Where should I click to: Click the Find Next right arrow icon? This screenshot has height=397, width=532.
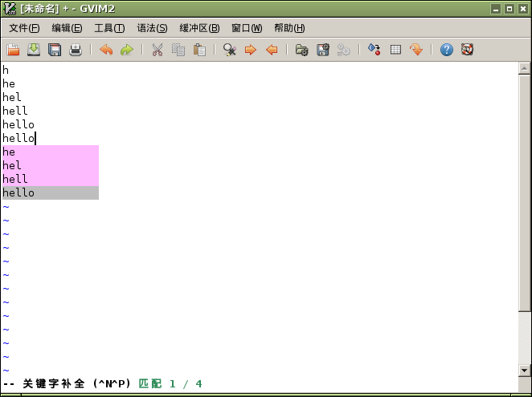pos(251,50)
